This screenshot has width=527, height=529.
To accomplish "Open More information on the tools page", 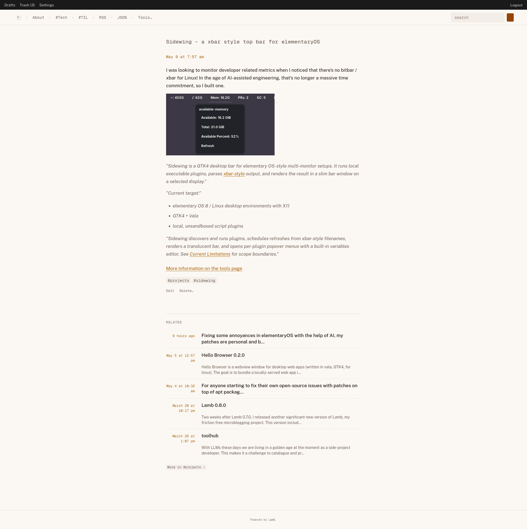I will pos(204,268).
